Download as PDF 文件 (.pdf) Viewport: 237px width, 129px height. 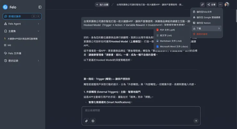(172, 30)
